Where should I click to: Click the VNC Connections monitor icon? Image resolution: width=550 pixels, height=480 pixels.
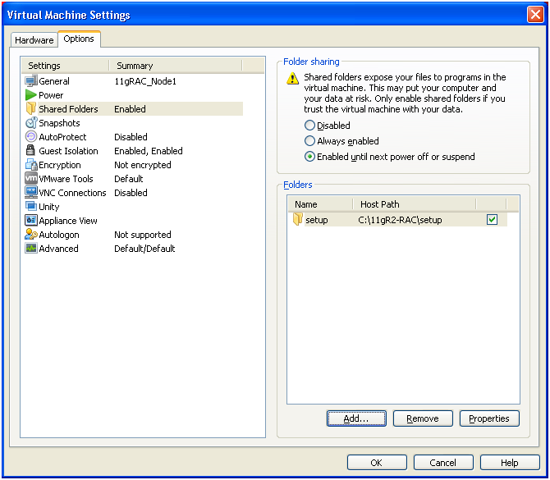click(31, 193)
